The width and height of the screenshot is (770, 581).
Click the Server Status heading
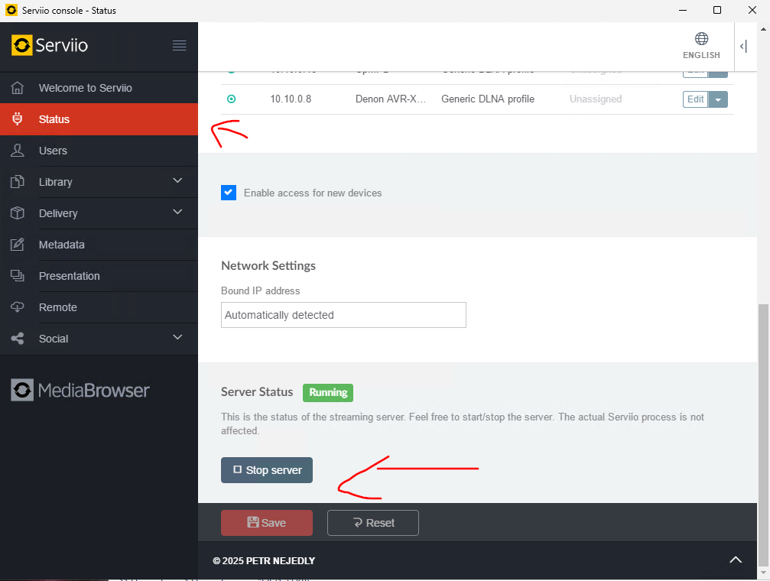tap(257, 392)
